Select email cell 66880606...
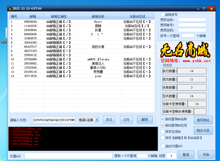 (33, 34)
